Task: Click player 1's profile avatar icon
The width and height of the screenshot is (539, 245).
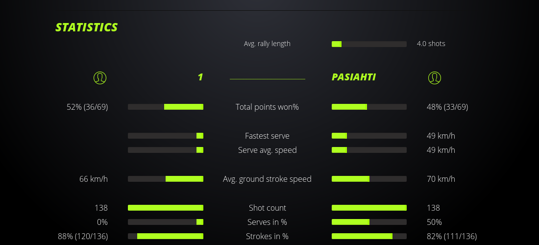Action: click(x=100, y=77)
